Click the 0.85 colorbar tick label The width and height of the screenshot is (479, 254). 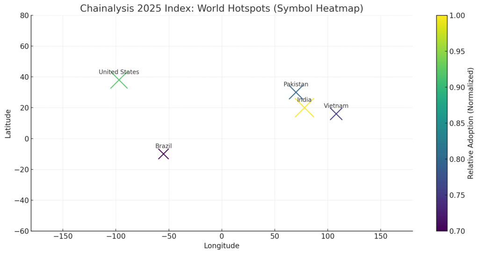457,123
